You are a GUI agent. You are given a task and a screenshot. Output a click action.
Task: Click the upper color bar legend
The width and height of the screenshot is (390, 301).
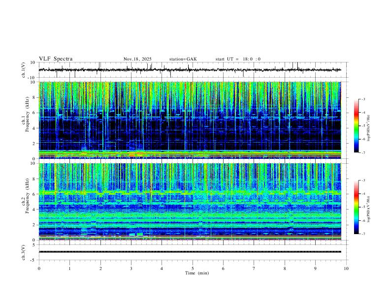(356, 126)
